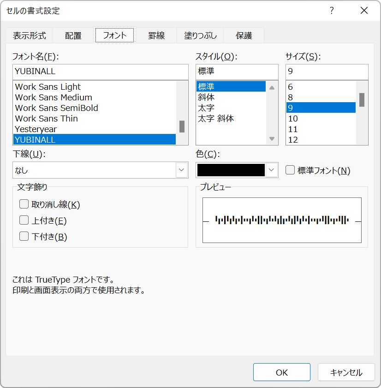This screenshot has width=381, height=388.
Task: Open the 色 dropdown arrow
Action: click(x=272, y=170)
